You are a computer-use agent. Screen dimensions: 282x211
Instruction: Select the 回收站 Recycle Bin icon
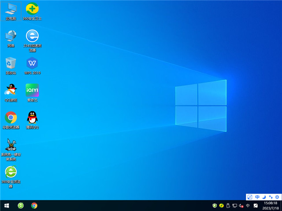pos(11,63)
